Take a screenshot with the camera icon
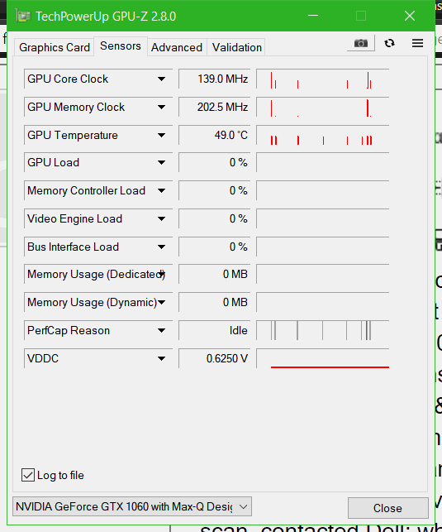This screenshot has width=442, height=532. (361, 43)
